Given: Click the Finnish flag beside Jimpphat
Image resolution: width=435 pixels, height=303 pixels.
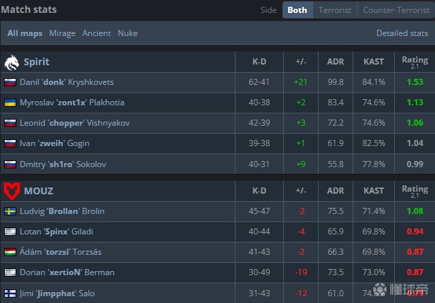Looking at the screenshot, I should tap(10, 293).
